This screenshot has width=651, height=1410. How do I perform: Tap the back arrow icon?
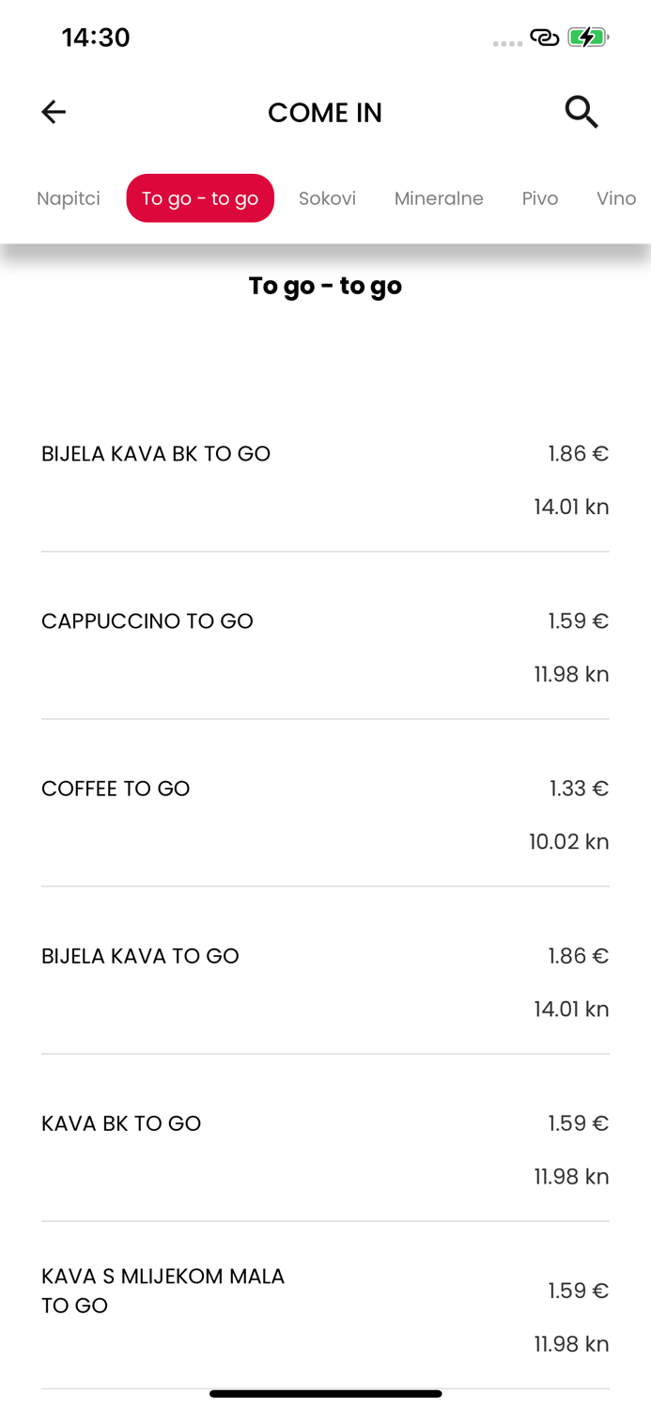tap(54, 112)
